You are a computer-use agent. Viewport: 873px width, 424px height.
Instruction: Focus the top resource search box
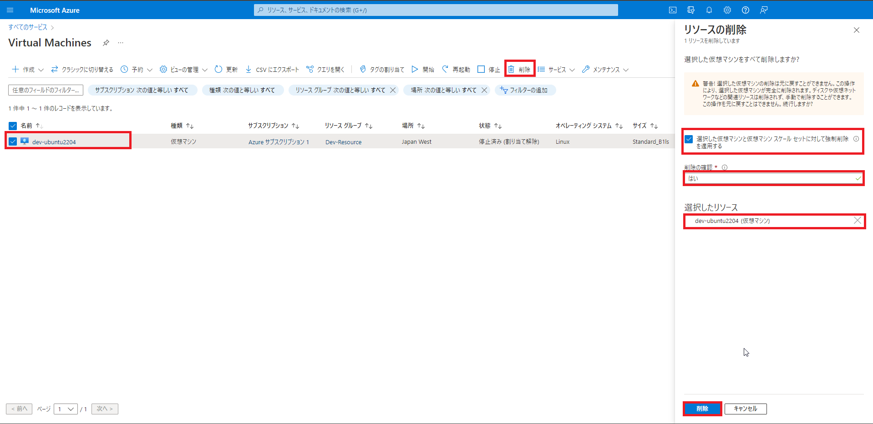(436, 10)
